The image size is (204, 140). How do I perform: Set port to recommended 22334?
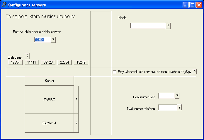64,62
